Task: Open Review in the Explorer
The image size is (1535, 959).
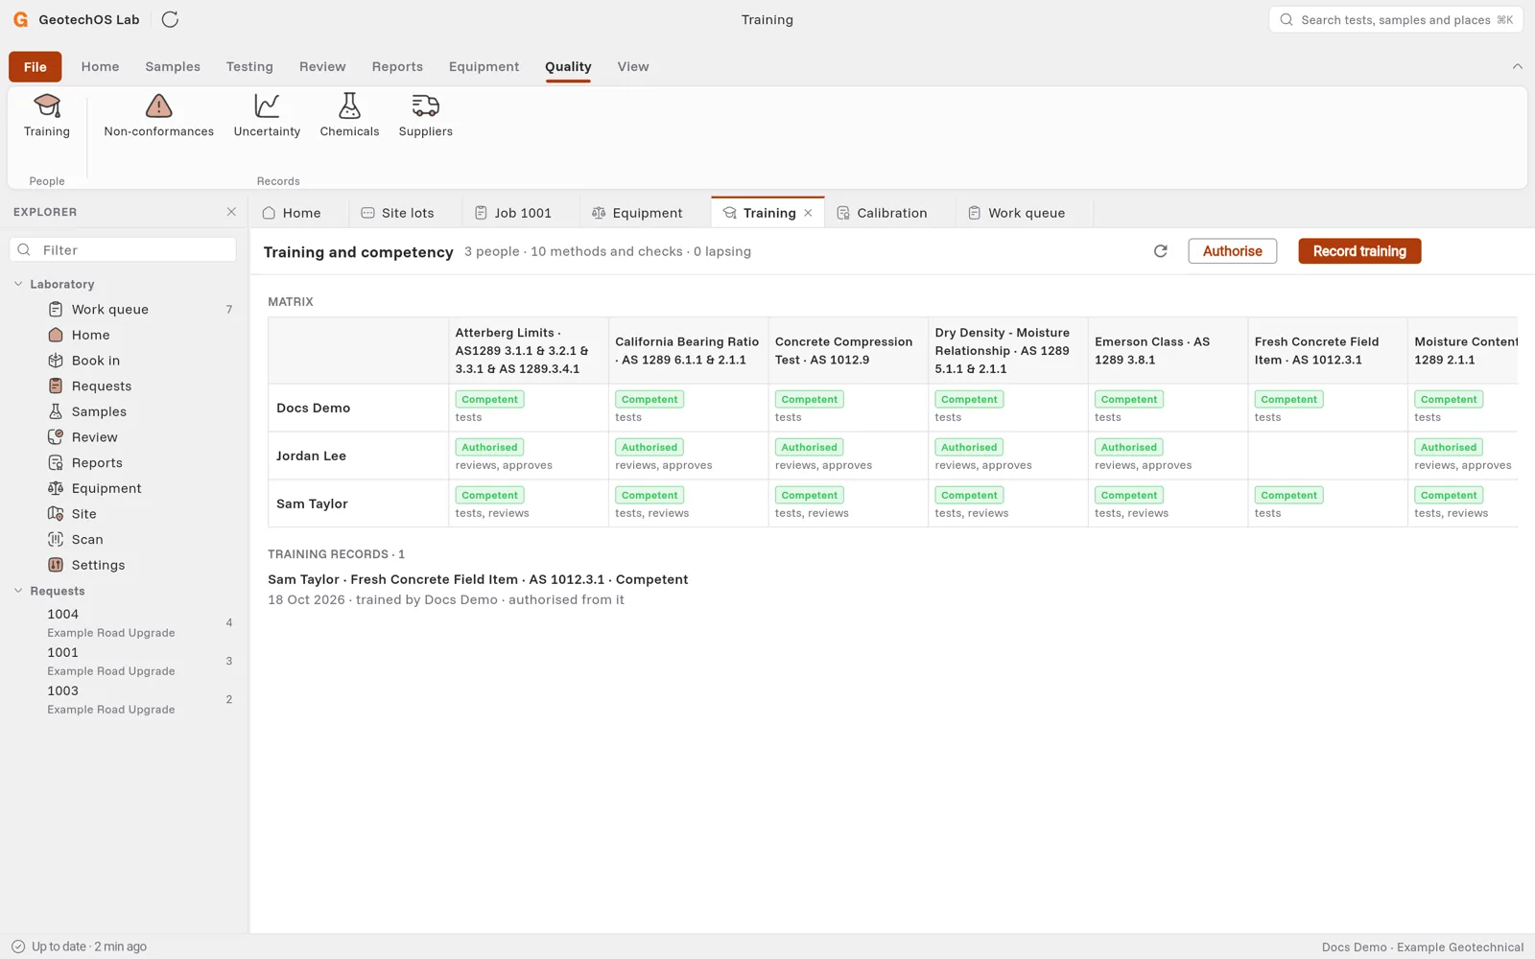Action: (x=123, y=437)
